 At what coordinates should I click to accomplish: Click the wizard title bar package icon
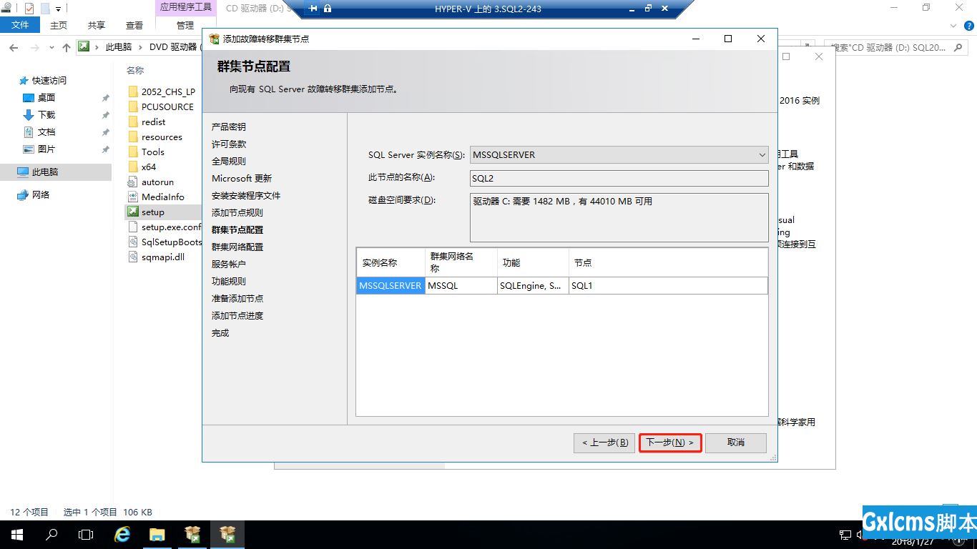coord(214,39)
